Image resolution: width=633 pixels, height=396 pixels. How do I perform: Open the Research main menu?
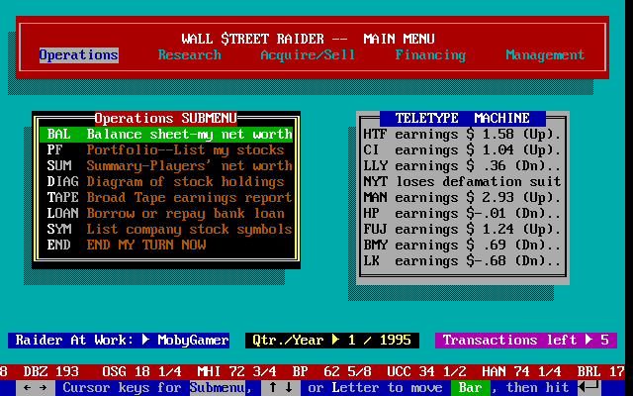point(189,55)
